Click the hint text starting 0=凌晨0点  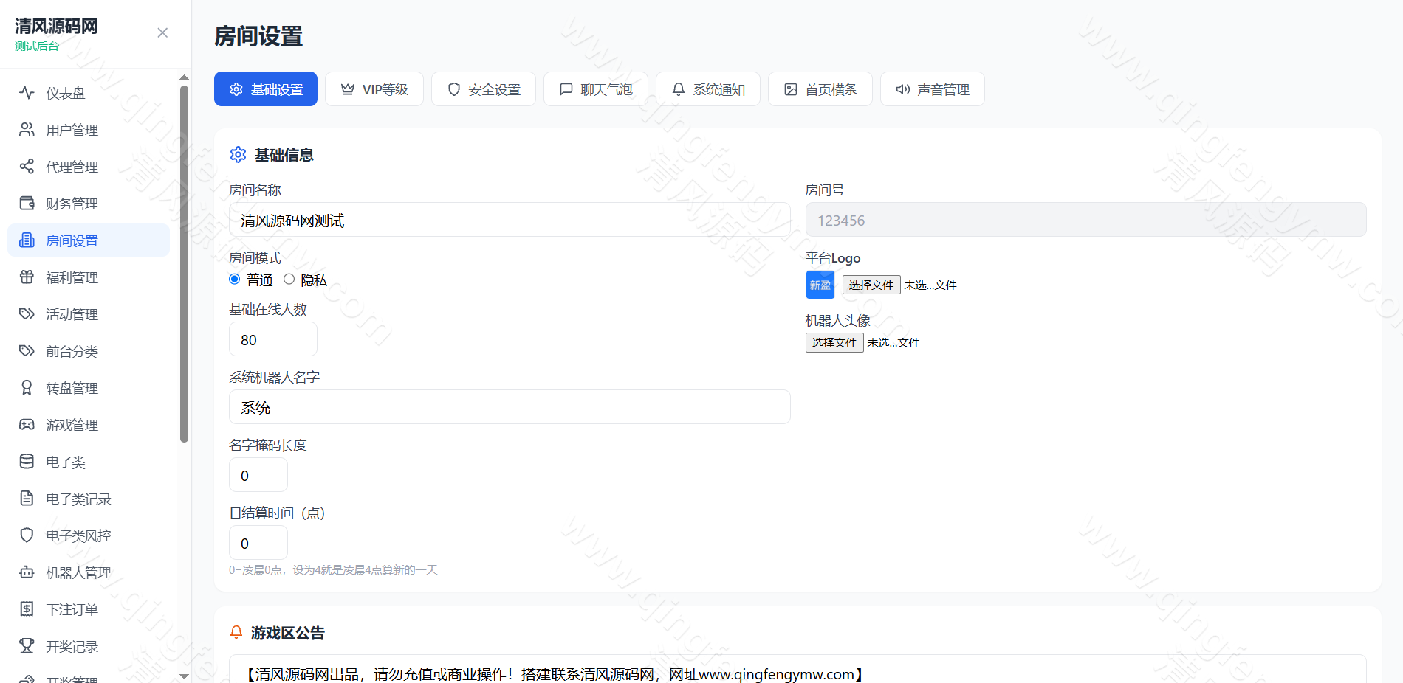click(x=333, y=570)
